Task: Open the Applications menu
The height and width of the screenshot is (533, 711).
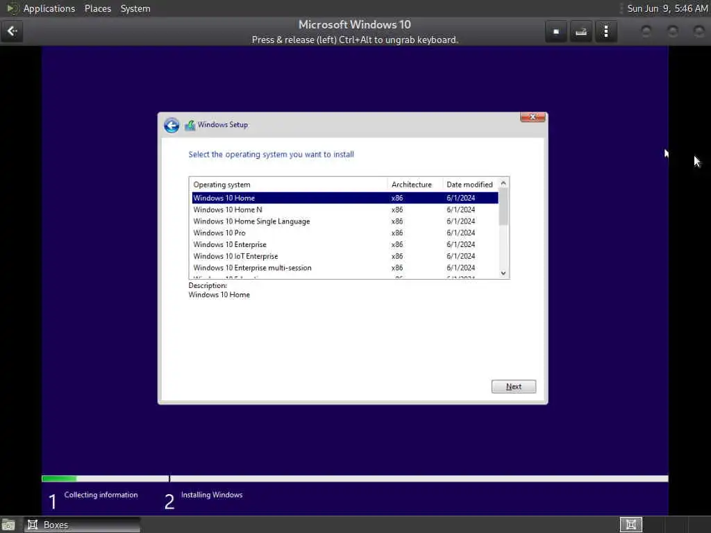Action: coord(49,8)
